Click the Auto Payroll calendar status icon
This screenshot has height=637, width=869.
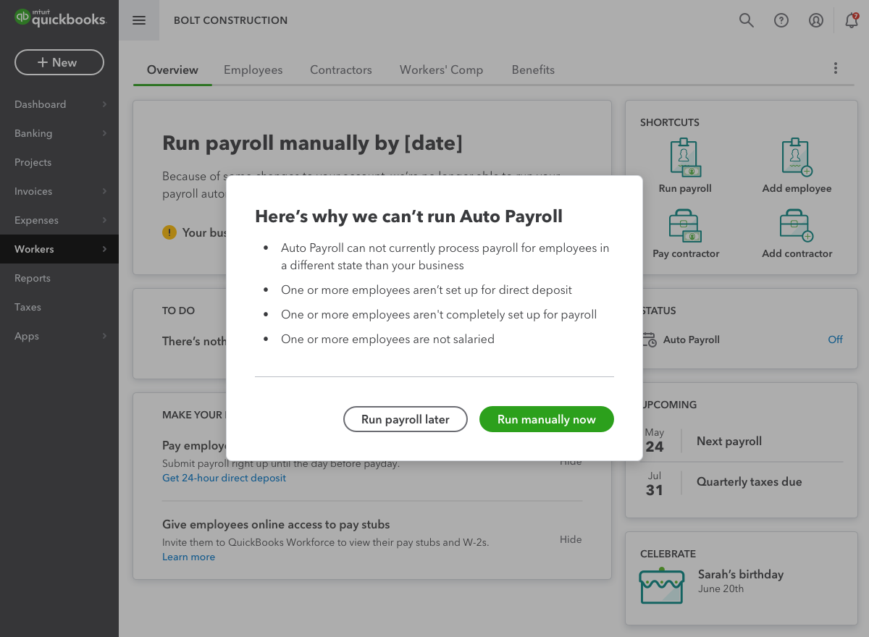pos(650,339)
